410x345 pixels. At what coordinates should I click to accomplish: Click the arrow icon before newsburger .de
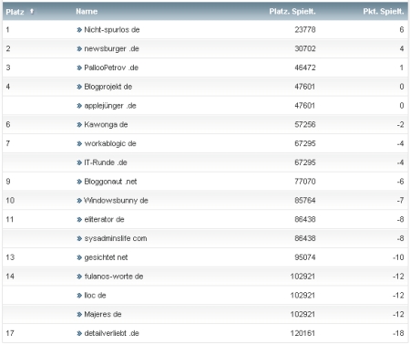click(x=79, y=48)
